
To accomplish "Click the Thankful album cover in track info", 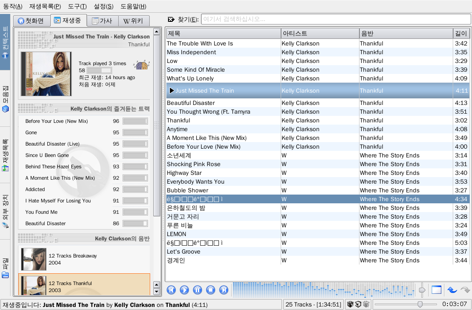I will click(x=46, y=74).
